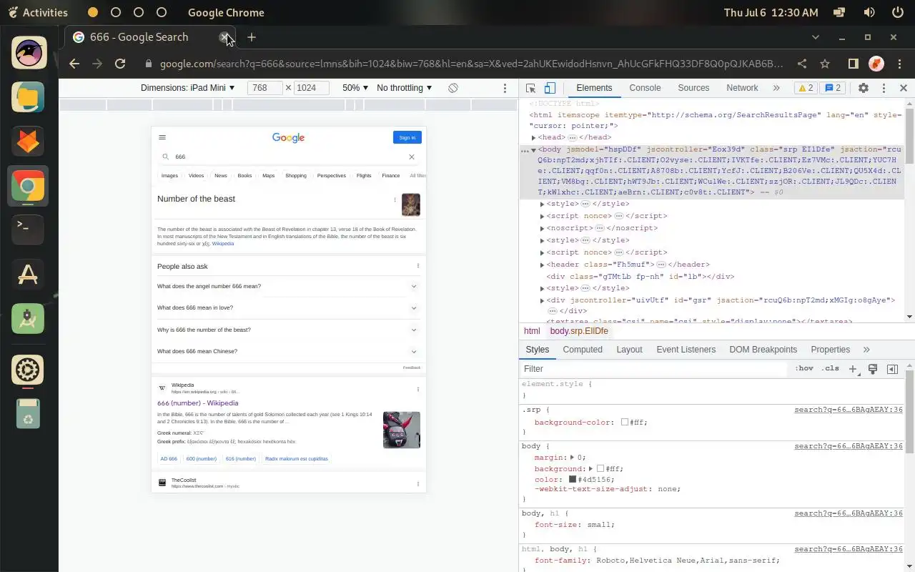Expand header class Fh5muf node
This screenshot has height=572, width=915.
pyautogui.click(x=542, y=265)
